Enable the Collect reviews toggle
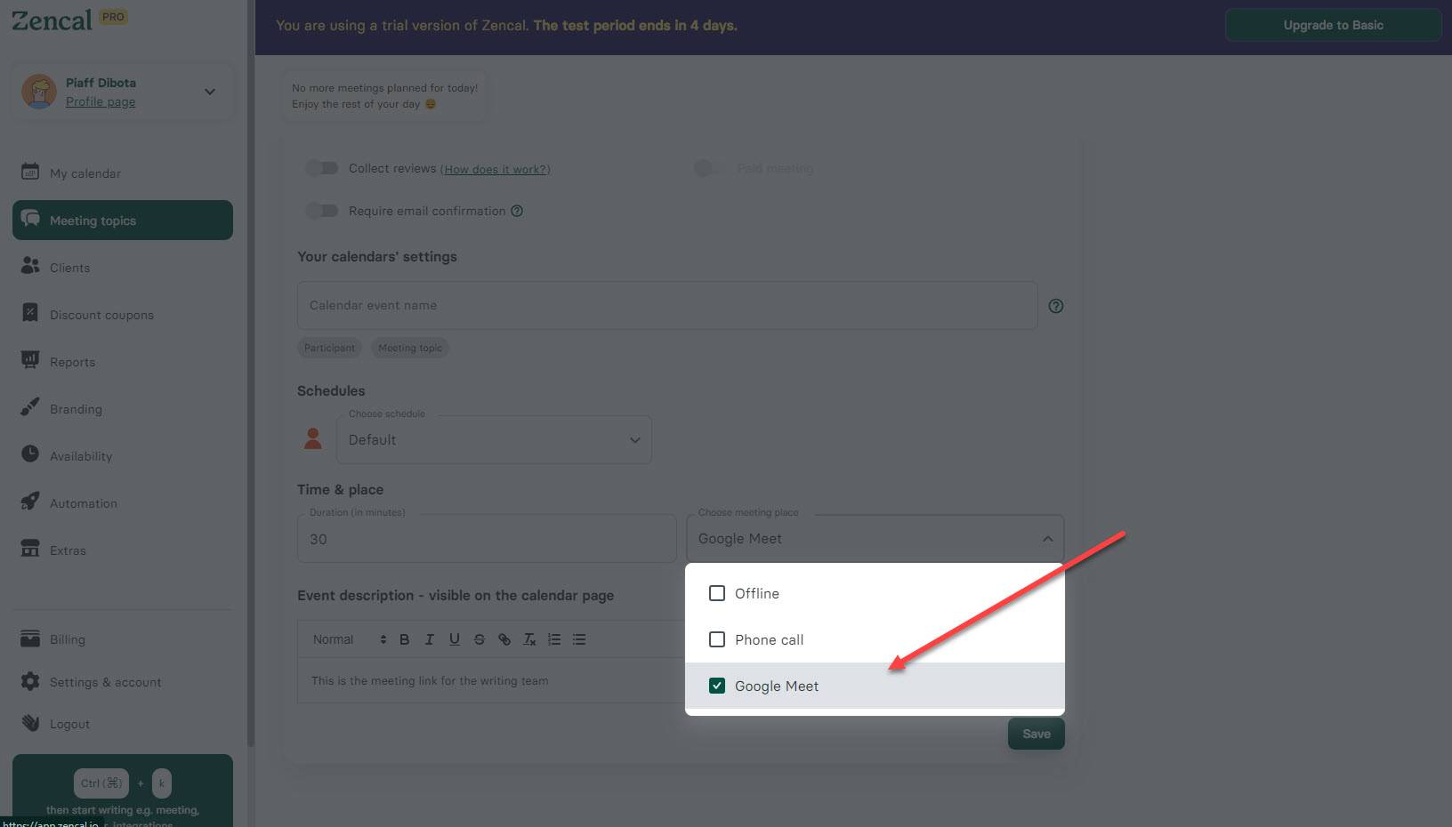Screen dimensions: 1452x827 click(x=322, y=168)
